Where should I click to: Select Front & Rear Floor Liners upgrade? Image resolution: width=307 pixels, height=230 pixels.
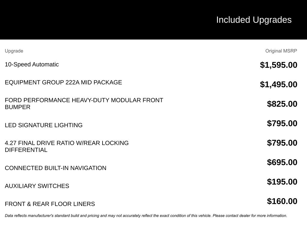pyautogui.click(x=50, y=204)
